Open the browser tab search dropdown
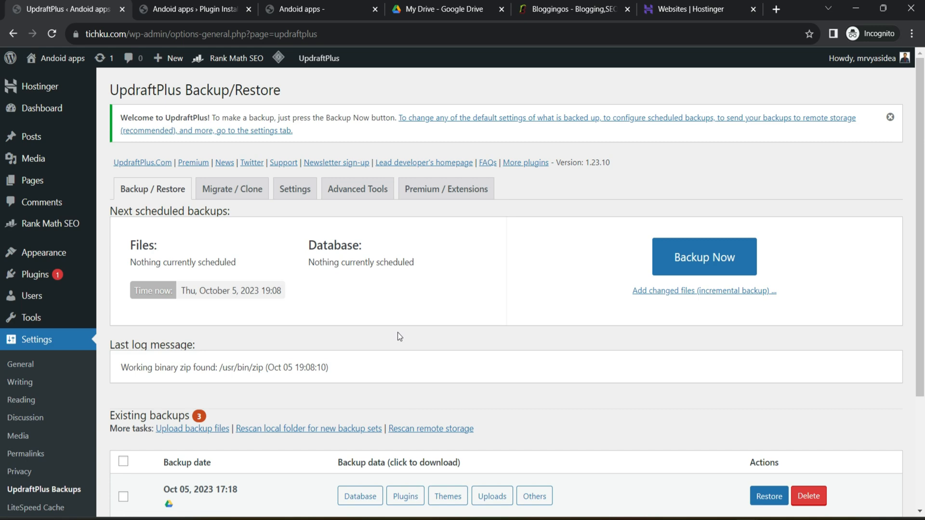Screen dimensions: 925x520 pos(828,9)
